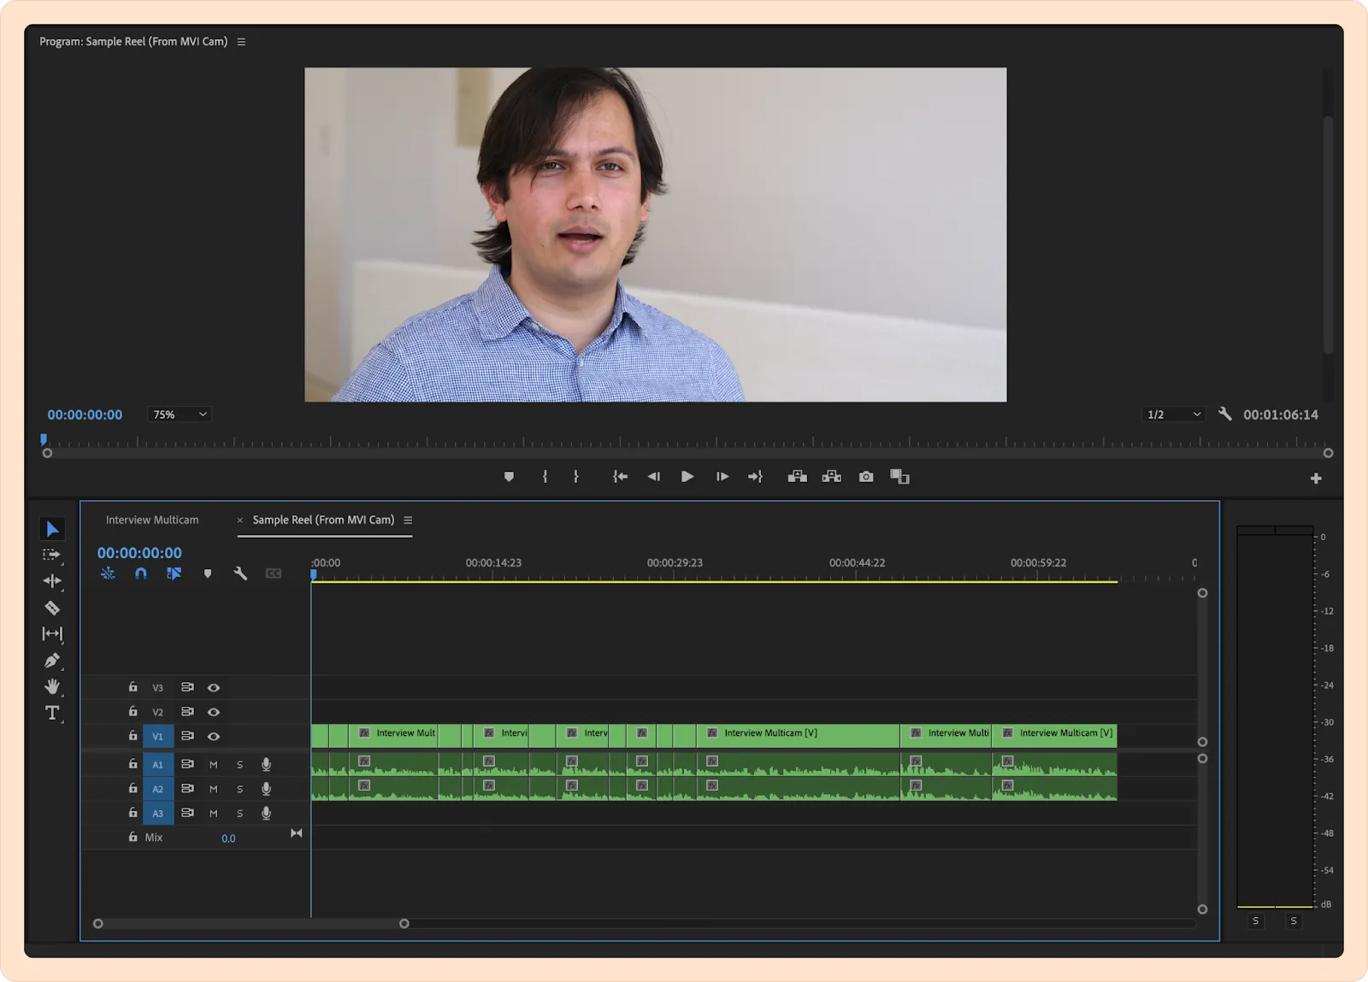Select the Ripple Edit tool
The width and height of the screenshot is (1368, 982).
tap(52, 581)
